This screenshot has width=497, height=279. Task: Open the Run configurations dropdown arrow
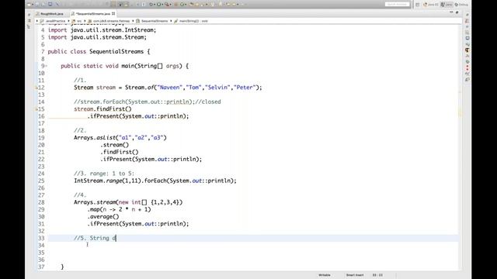pyautogui.click(x=162, y=5)
